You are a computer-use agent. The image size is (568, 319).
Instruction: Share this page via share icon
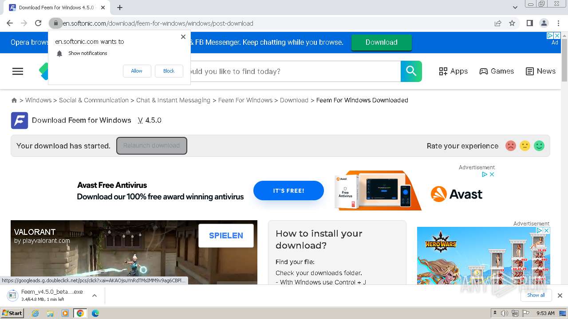pyautogui.click(x=498, y=23)
